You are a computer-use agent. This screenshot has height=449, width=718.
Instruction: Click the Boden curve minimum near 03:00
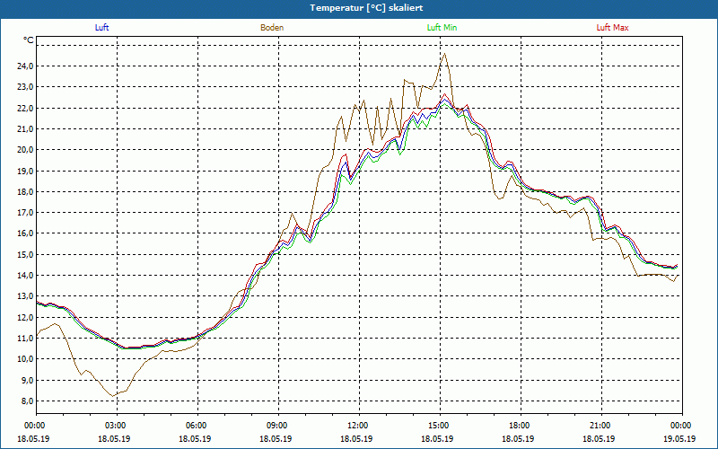[x=113, y=396]
